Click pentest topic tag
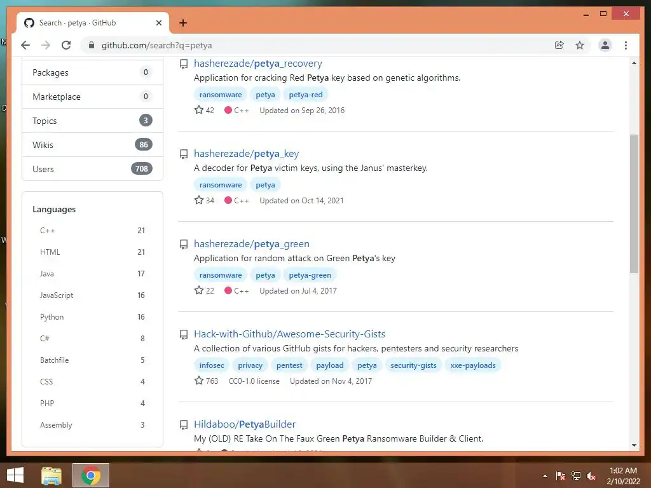The image size is (651, 488). (289, 365)
